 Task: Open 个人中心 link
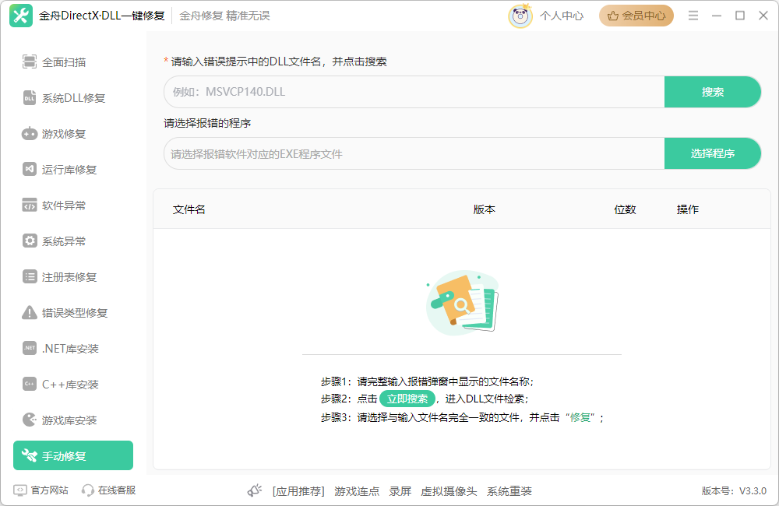[x=562, y=16]
